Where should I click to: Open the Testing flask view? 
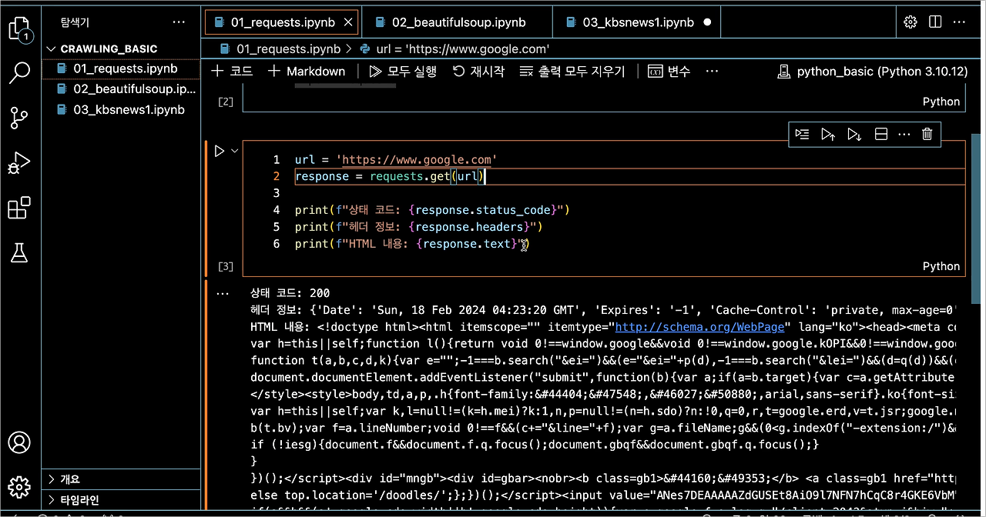point(20,252)
